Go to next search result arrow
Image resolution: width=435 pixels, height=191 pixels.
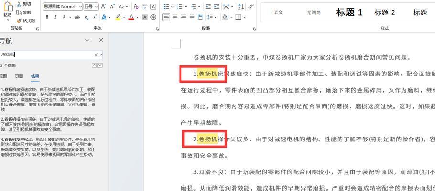(100, 65)
